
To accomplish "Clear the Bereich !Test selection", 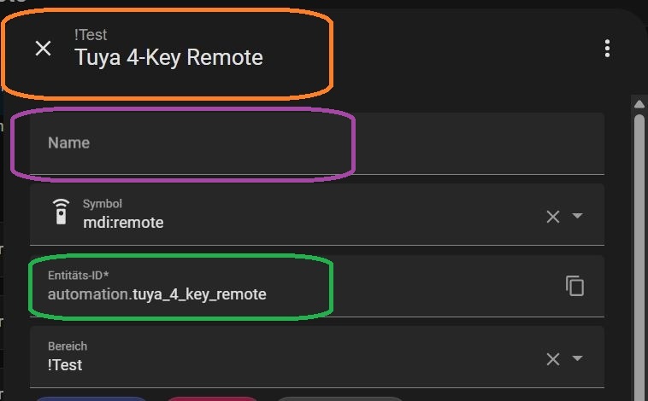I will click(x=552, y=359).
